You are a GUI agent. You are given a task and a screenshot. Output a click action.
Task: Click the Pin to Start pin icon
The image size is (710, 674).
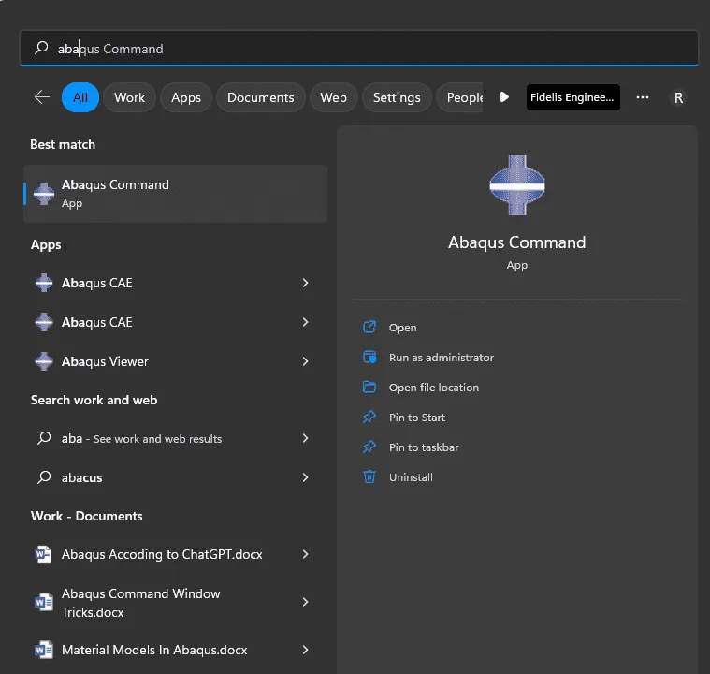[x=369, y=418]
